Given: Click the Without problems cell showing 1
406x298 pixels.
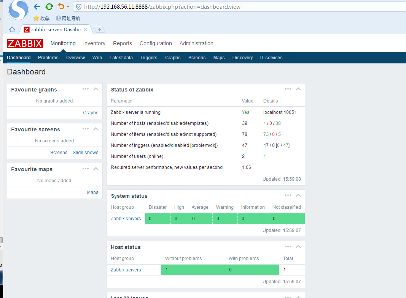Looking at the screenshot, I should (x=193, y=270).
